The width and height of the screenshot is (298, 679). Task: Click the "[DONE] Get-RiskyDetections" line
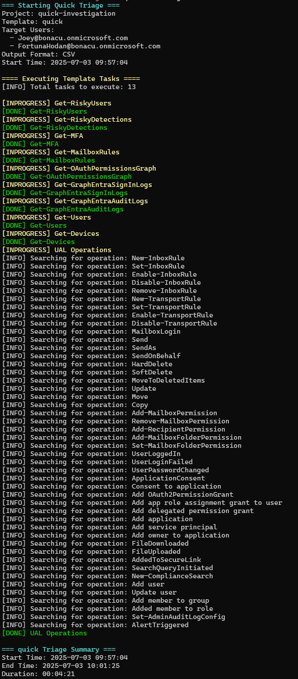55,128
